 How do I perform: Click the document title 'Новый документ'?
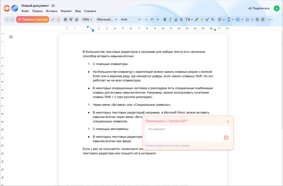point(35,6)
